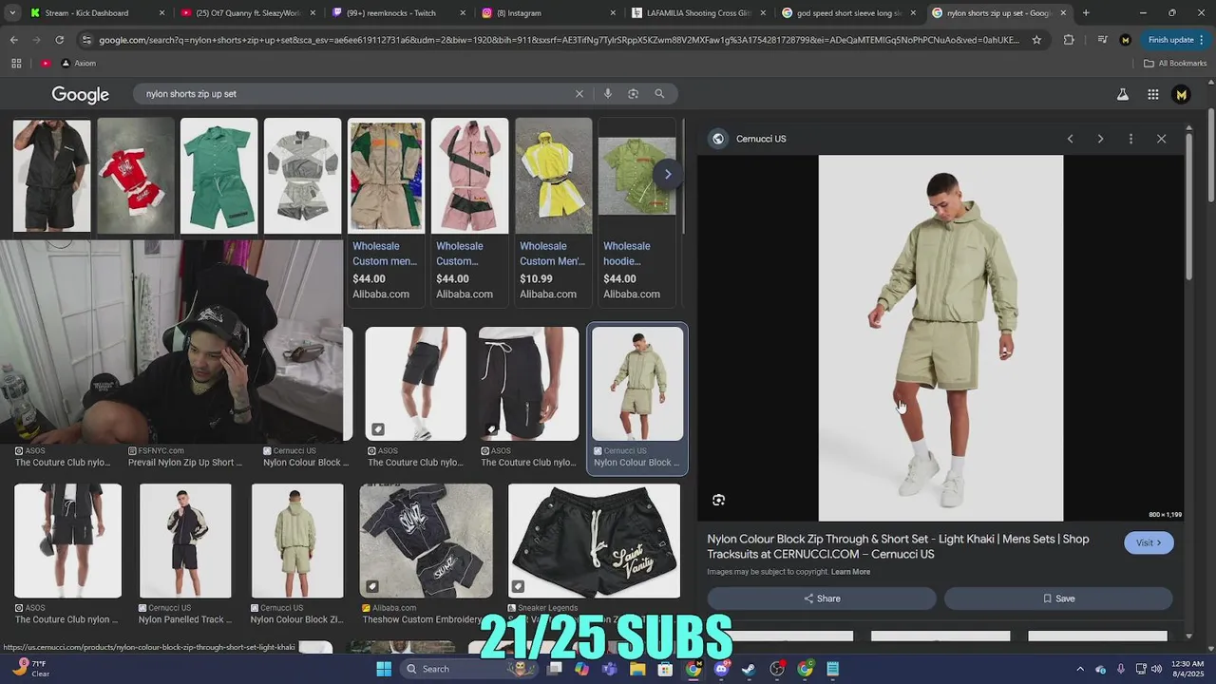Open the media control toolbar icon
Image resolution: width=1216 pixels, height=684 pixels.
pyautogui.click(x=1102, y=40)
